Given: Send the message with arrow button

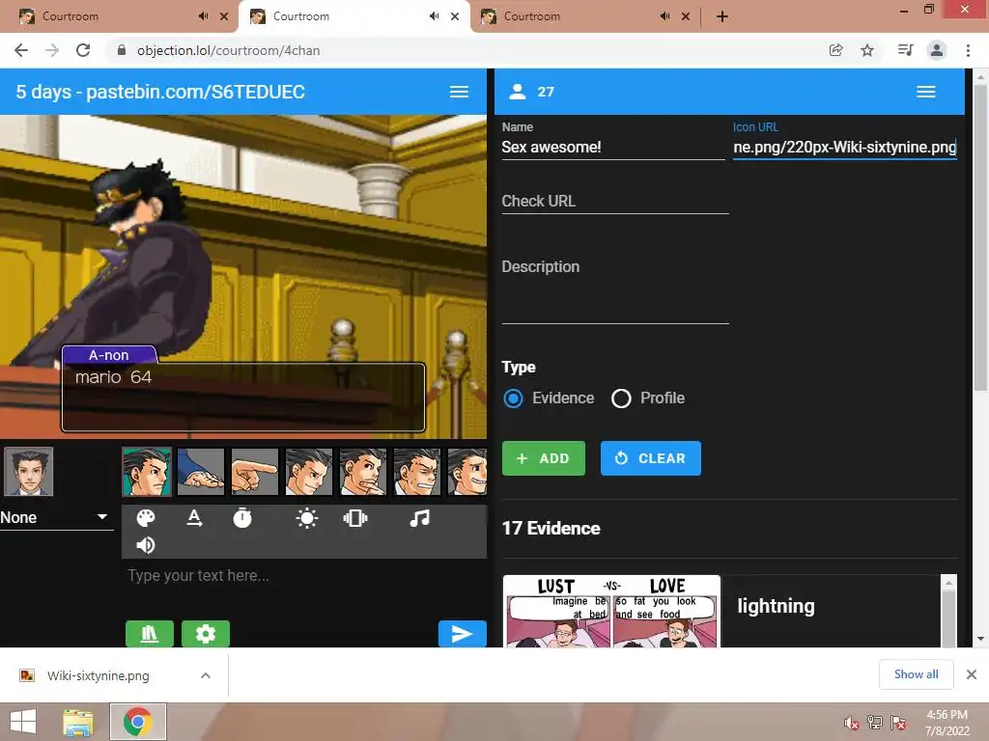Looking at the screenshot, I should click(x=463, y=633).
